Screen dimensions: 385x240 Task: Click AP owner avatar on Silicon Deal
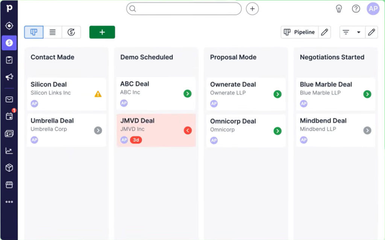click(x=34, y=104)
